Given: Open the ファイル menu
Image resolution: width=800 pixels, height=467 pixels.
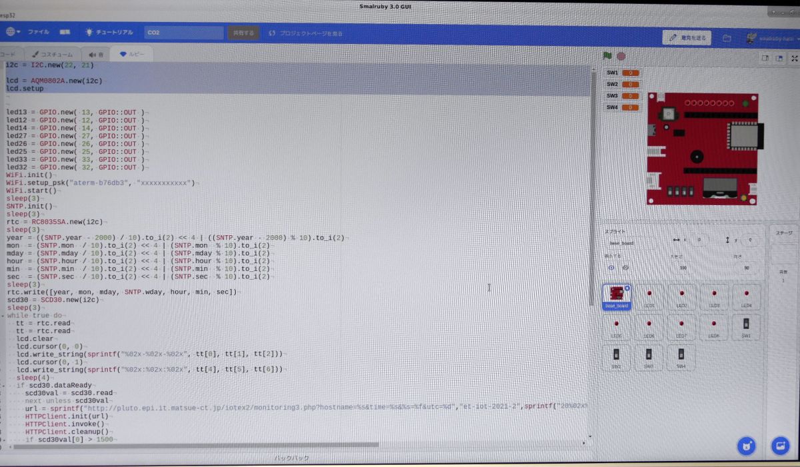Looking at the screenshot, I should point(39,31).
